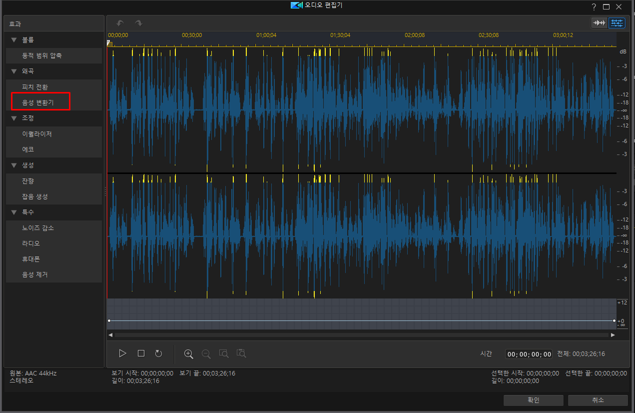Click the undo arrow icon
The height and width of the screenshot is (413, 635).
click(x=120, y=23)
